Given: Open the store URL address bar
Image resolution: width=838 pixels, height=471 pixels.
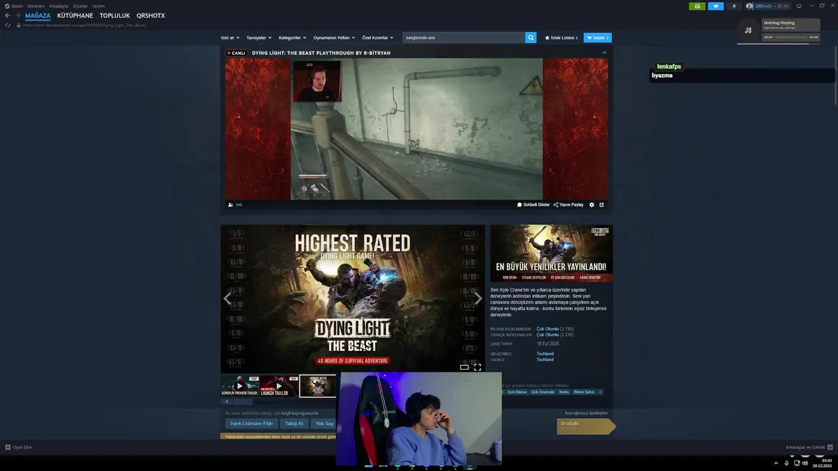Looking at the screenshot, I should (84, 25).
